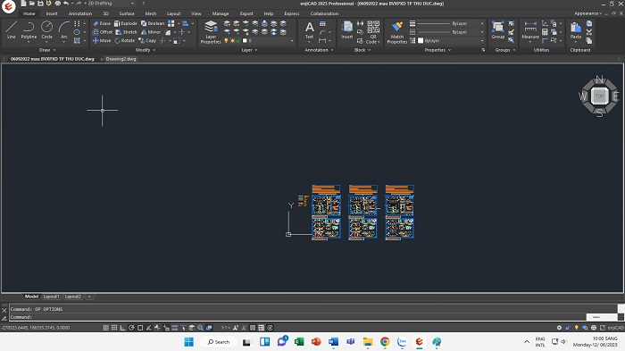This screenshot has width=625, height=351.
Task: Activate the Copy tool
Action: (x=147, y=41)
